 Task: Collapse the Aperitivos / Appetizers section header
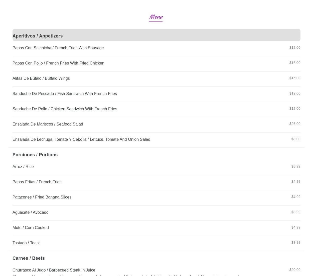pyautogui.click(x=38, y=36)
